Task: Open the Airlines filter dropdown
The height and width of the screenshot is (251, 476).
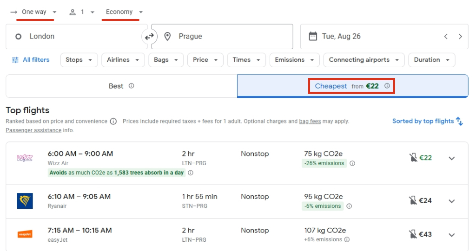Action: pos(123,60)
